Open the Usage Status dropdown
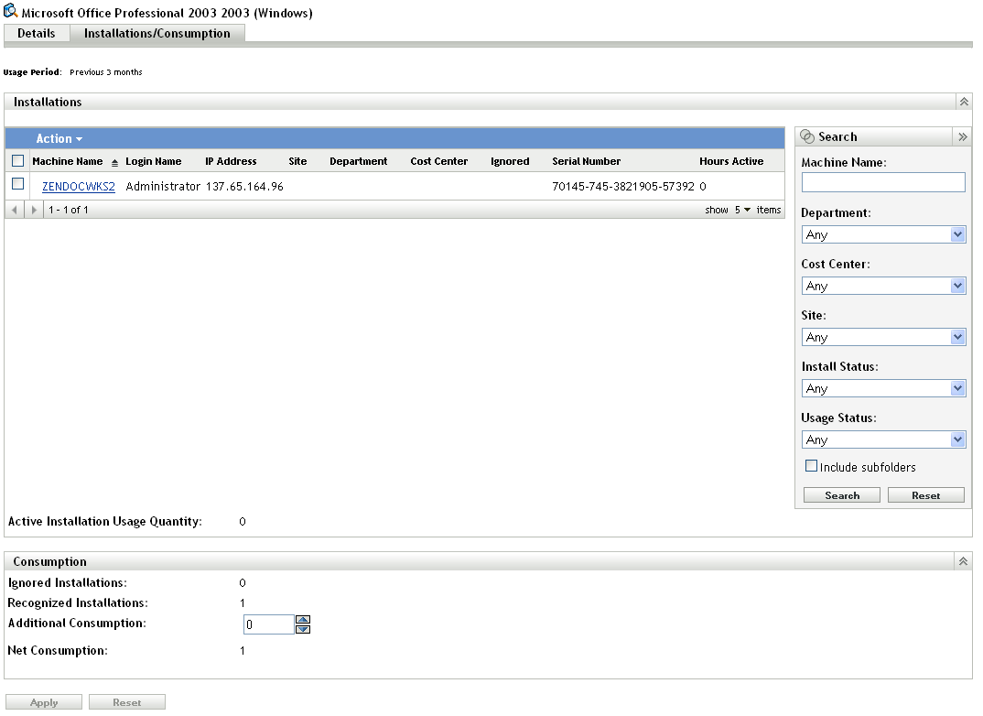 [883, 440]
